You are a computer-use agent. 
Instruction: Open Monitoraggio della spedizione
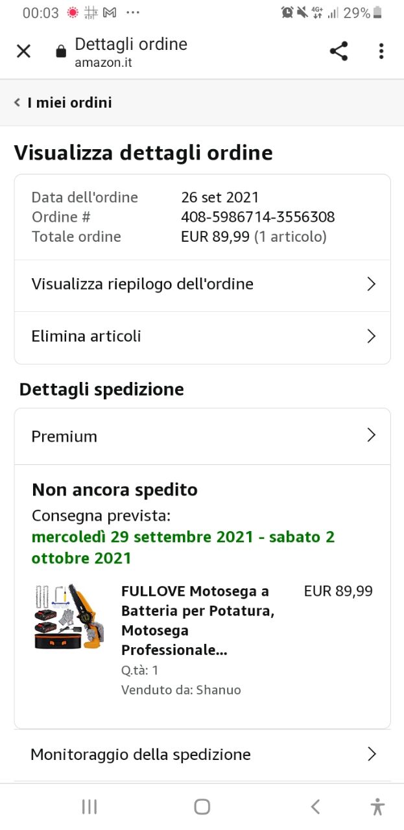coord(202,755)
